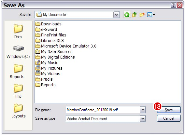
Task: Go up one folder level
Action: (135, 15)
